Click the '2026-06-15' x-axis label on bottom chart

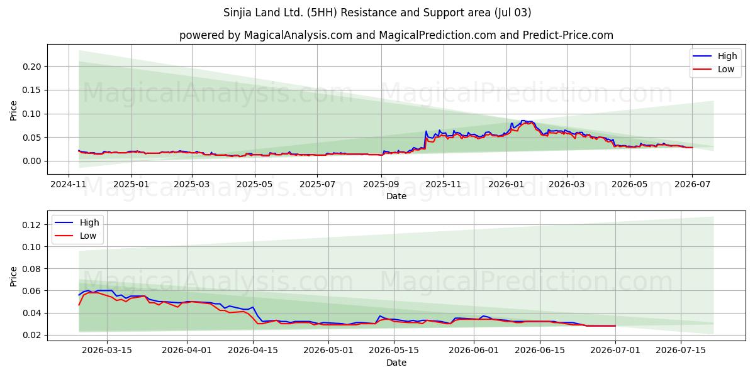[x=540, y=351]
